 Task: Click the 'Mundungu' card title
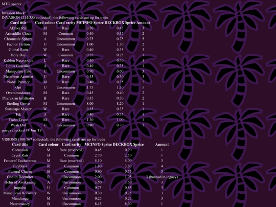tap(20, 198)
